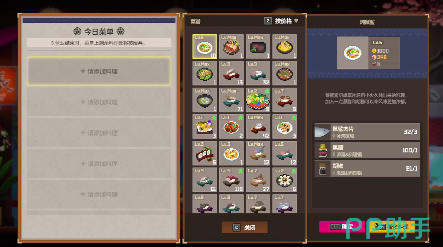Click the 关闭 close button
This screenshot has width=443, height=247.
[x=244, y=227]
